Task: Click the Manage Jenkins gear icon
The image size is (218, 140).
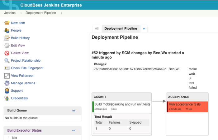Action: (x=7, y=83)
